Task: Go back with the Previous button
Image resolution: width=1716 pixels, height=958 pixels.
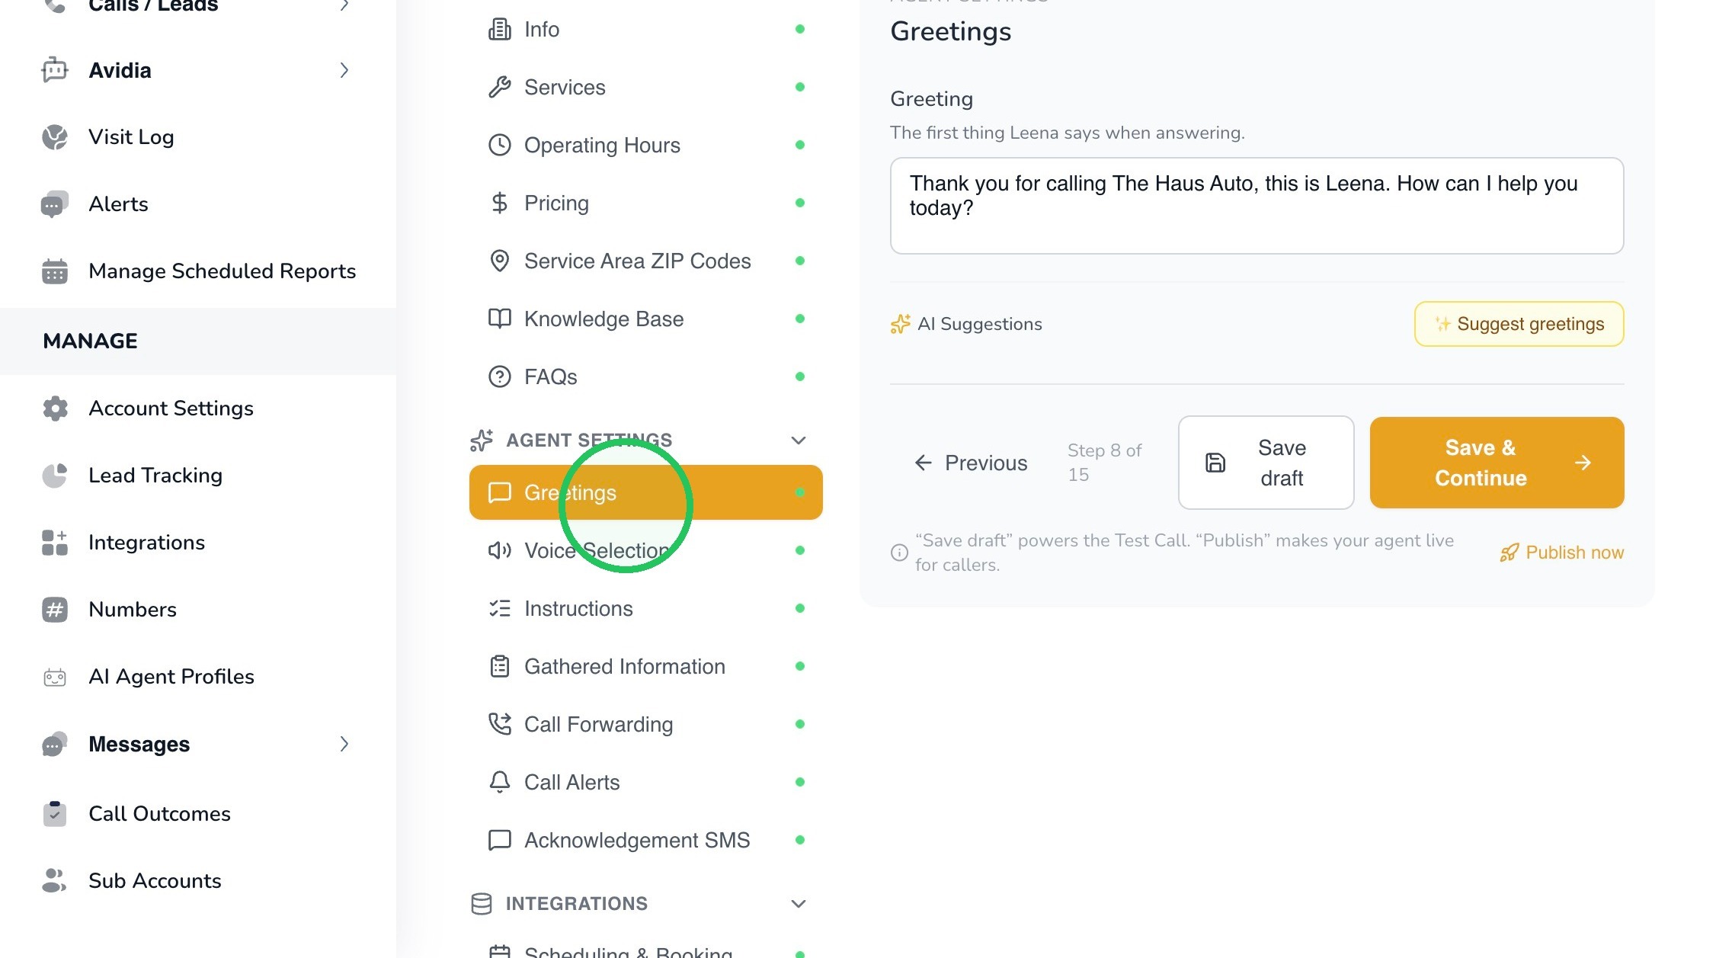Action: (x=971, y=463)
